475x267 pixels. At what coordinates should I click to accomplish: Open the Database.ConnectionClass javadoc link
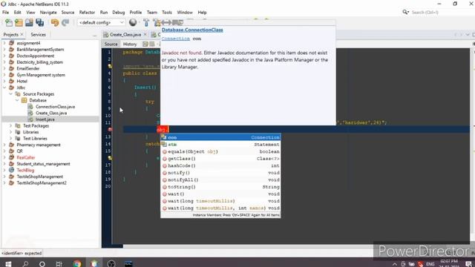click(192, 30)
